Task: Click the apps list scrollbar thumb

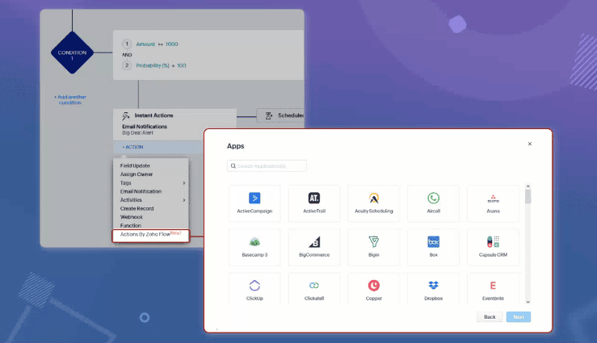Action: (528, 197)
